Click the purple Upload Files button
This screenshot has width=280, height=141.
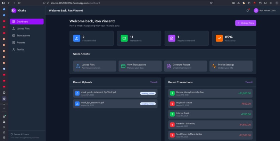(x=246, y=23)
